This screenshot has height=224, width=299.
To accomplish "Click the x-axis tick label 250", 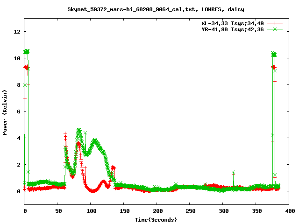I will coord(191,211).
